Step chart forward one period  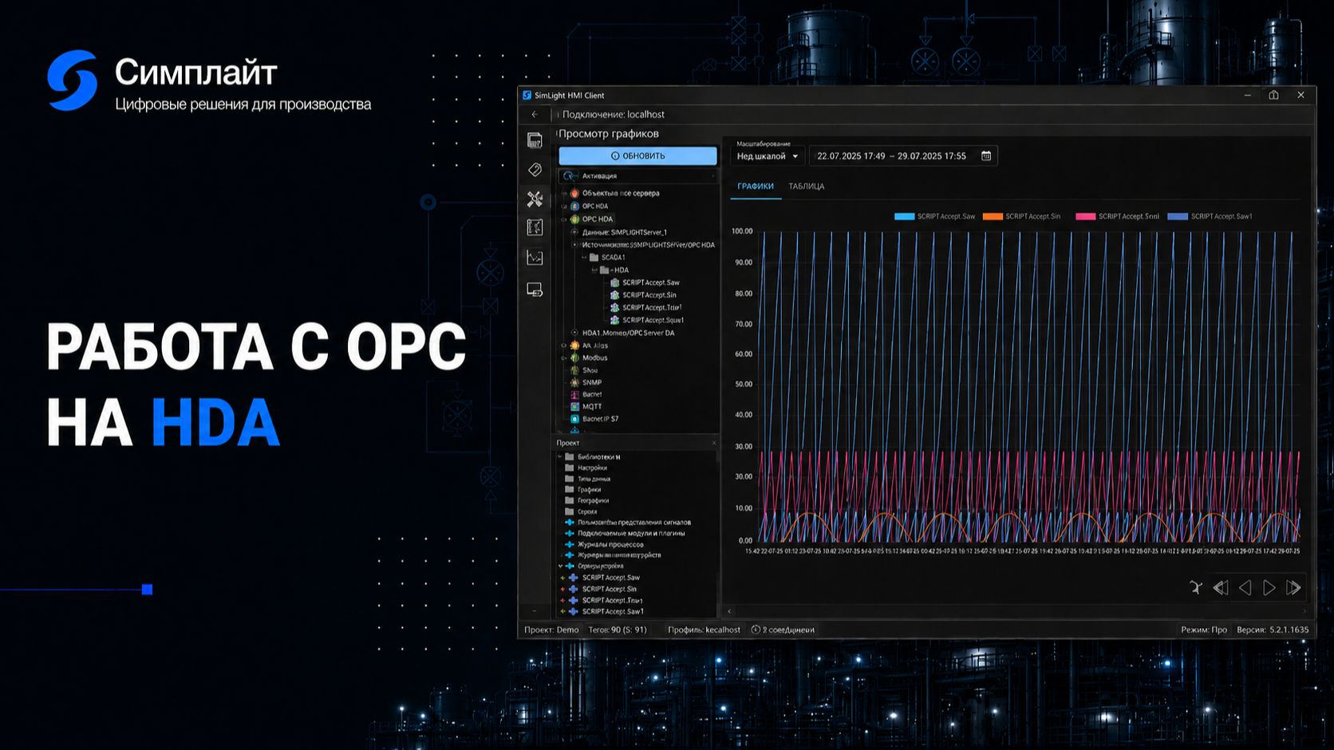pos(1269,588)
